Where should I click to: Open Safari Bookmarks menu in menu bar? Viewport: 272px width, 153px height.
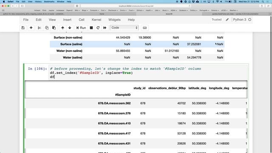coord(49,2)
